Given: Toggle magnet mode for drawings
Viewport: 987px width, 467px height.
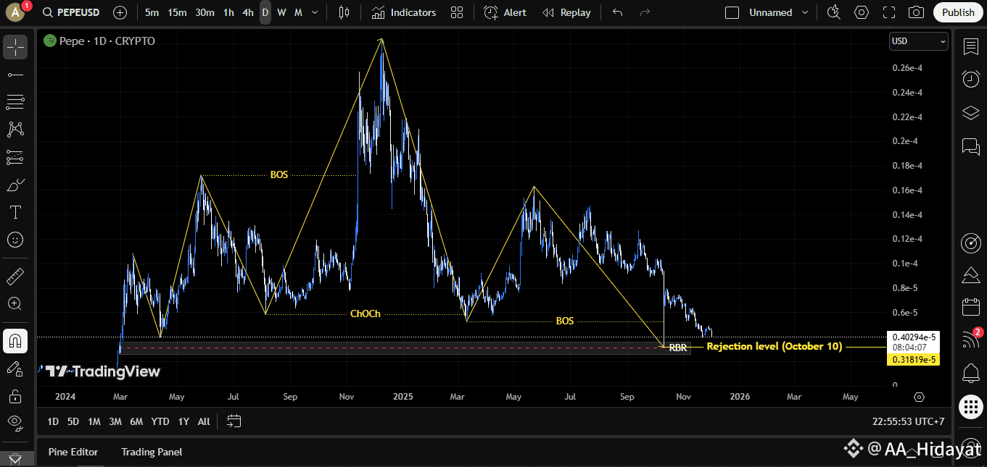Looking at the screenshot, I should point(15,340).
